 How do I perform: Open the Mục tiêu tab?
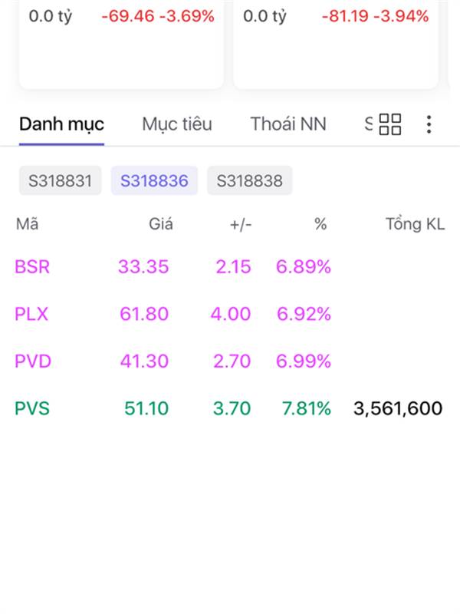pyautogui.click(x=177, y=124)
